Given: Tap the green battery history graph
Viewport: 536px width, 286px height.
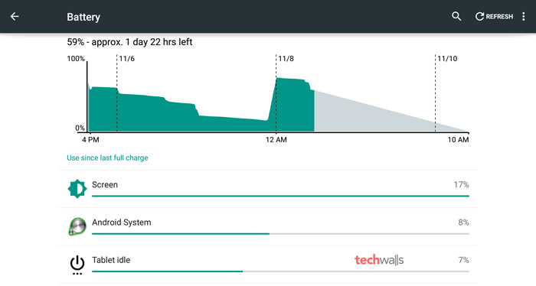Looking at the screenshot, I should 201,109.
